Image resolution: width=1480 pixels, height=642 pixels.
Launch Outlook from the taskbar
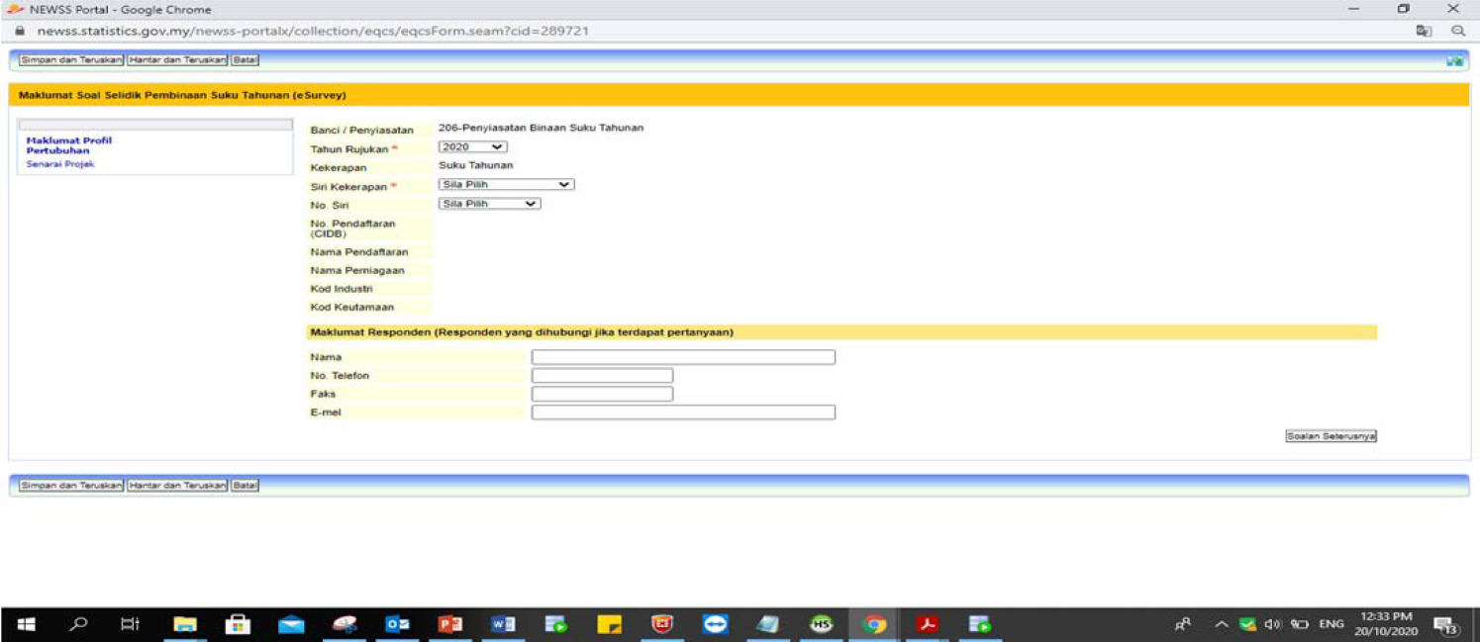coord(397,624)
